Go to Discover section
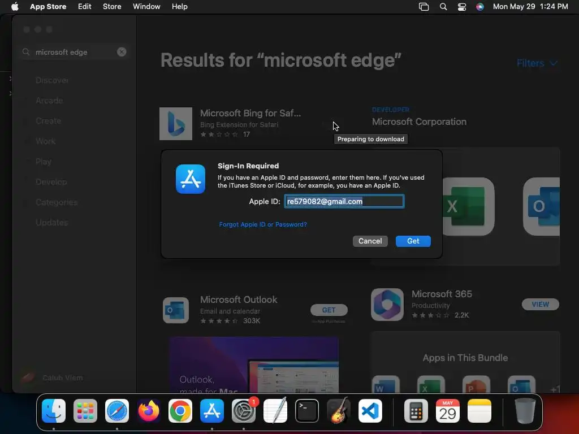 (52, 80)
